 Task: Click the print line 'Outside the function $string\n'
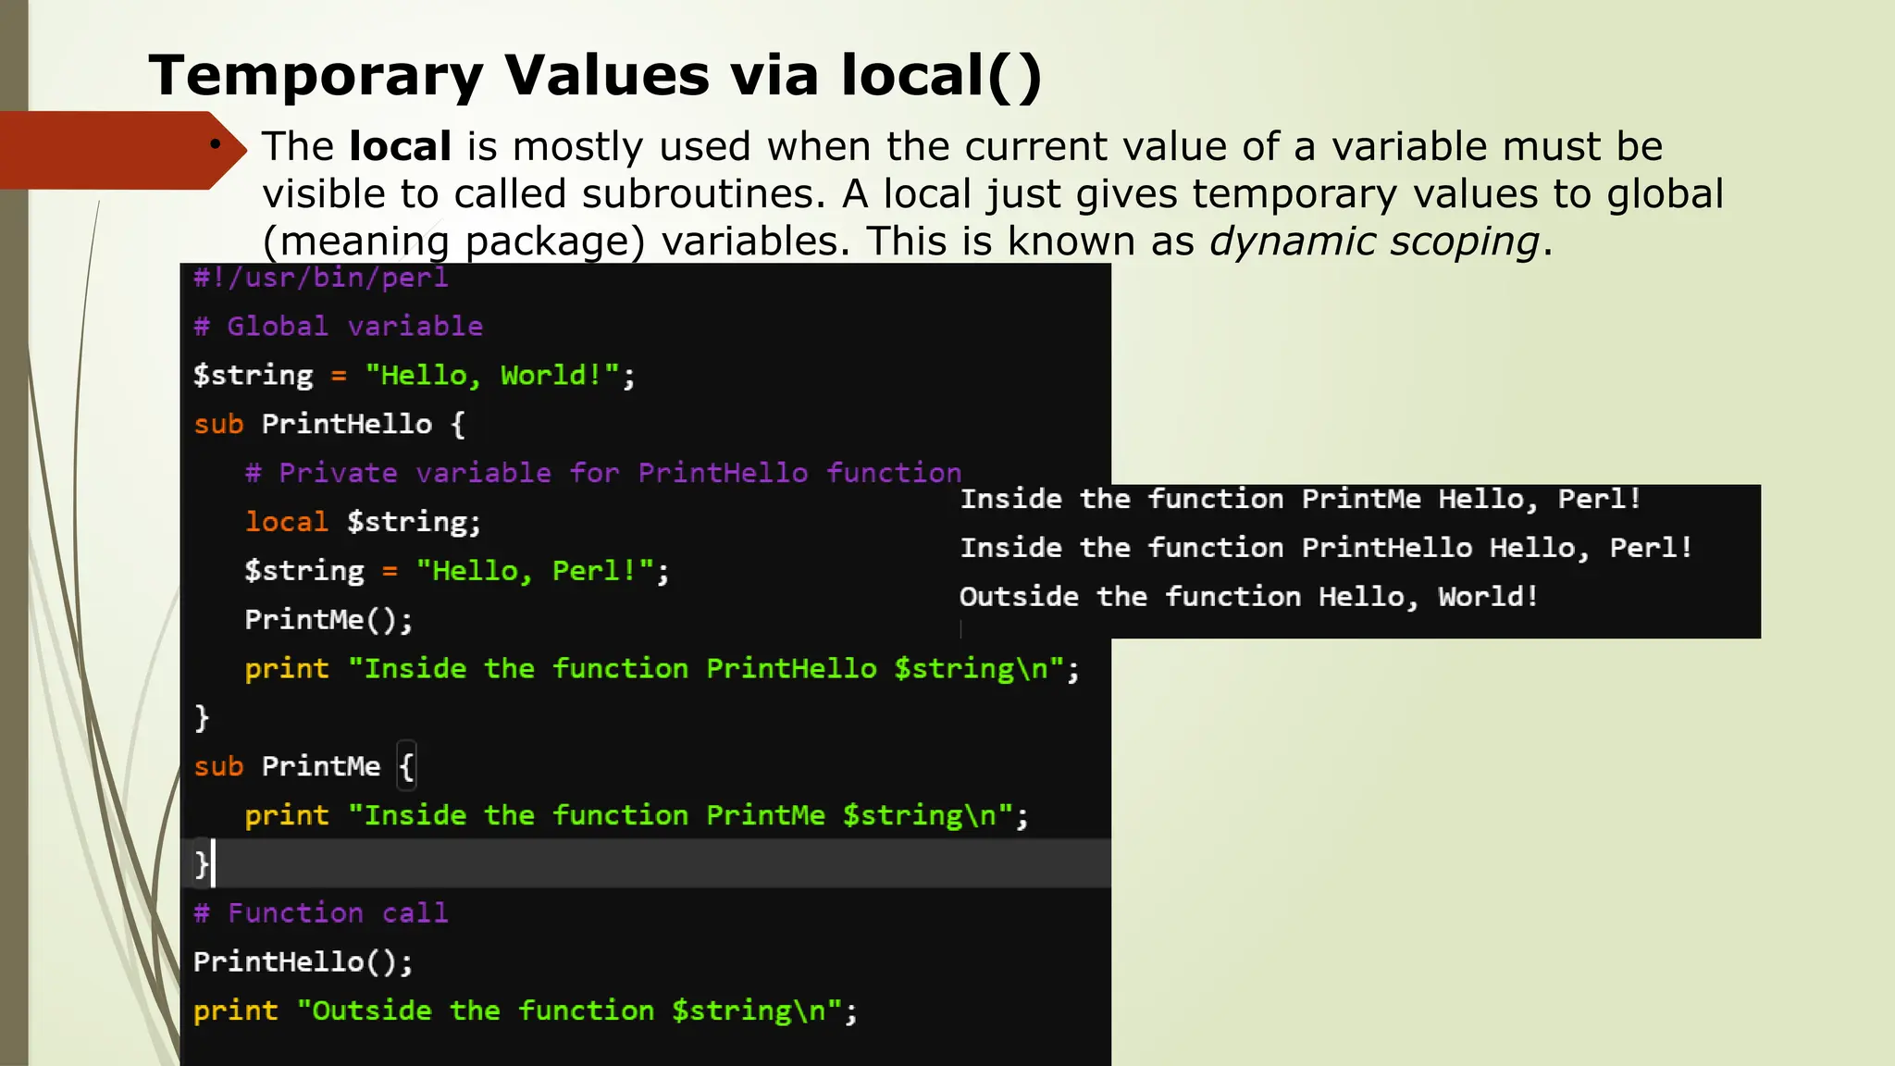click(x=526, y=1010)
